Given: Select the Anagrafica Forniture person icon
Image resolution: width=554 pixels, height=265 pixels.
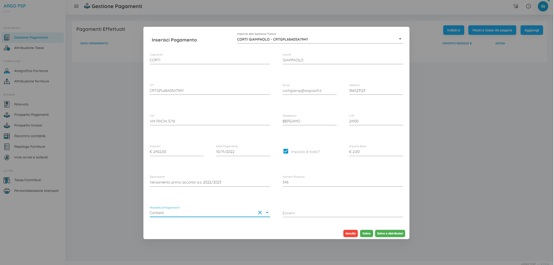Looking at the screenshot, I should point(7,71).
